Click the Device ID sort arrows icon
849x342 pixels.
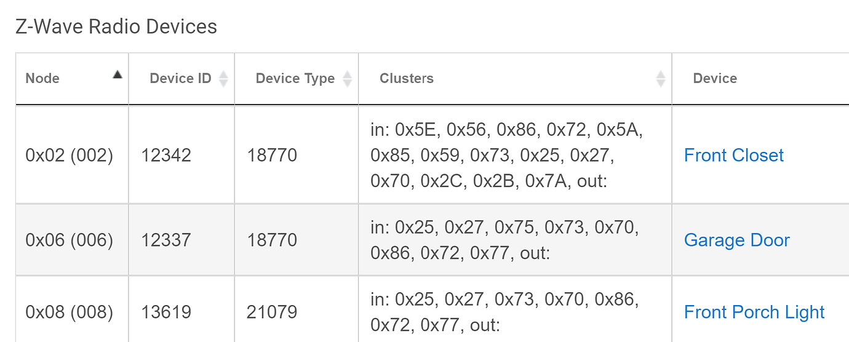click(223, 78)
